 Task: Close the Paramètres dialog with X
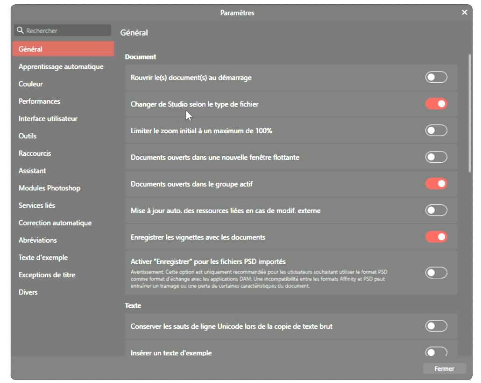[x=464, y=13]
